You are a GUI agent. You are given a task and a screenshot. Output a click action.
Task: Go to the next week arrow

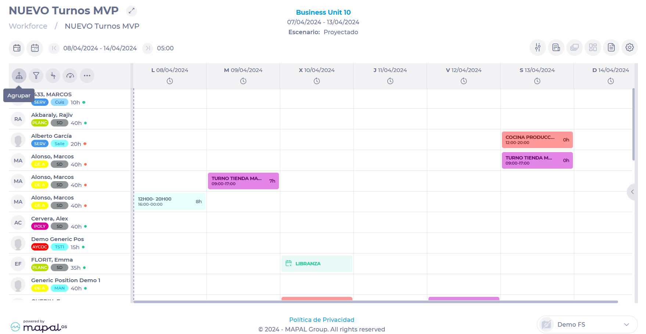tap(148, 48)
